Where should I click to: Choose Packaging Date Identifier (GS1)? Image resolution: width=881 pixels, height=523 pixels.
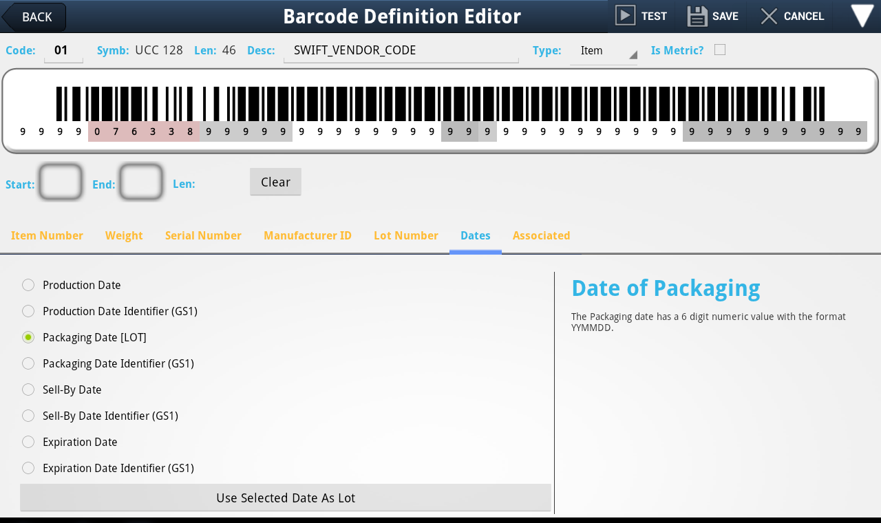28,363
